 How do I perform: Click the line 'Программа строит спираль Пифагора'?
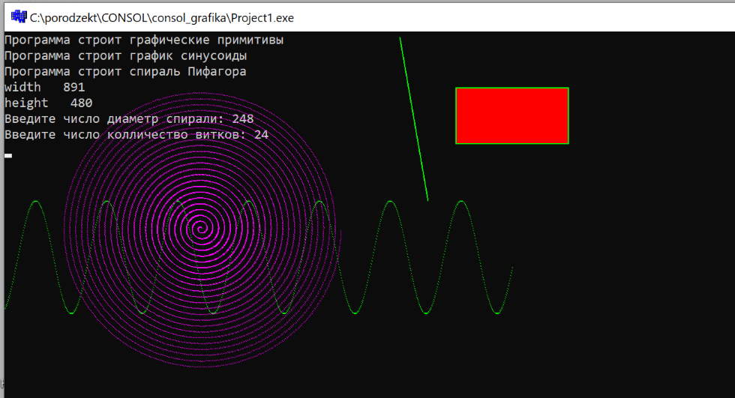click(x=125, y=72)
